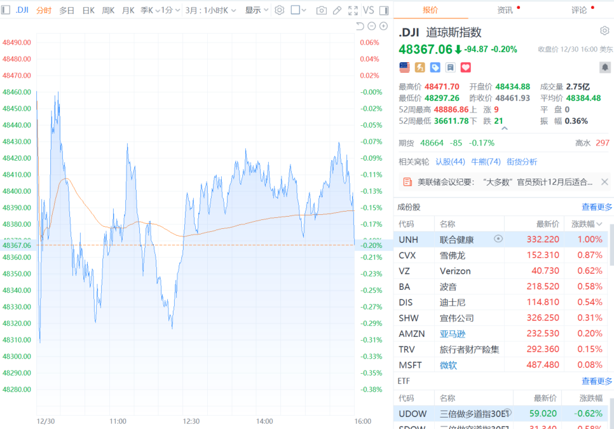Click the US flag market icon

(x=404, y=67)
